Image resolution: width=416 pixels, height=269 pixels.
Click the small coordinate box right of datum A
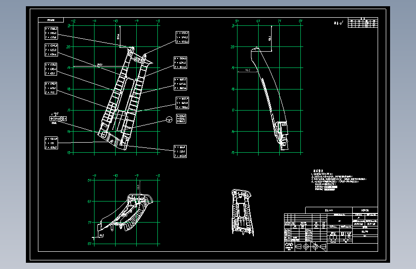click(x=181, y=119)
